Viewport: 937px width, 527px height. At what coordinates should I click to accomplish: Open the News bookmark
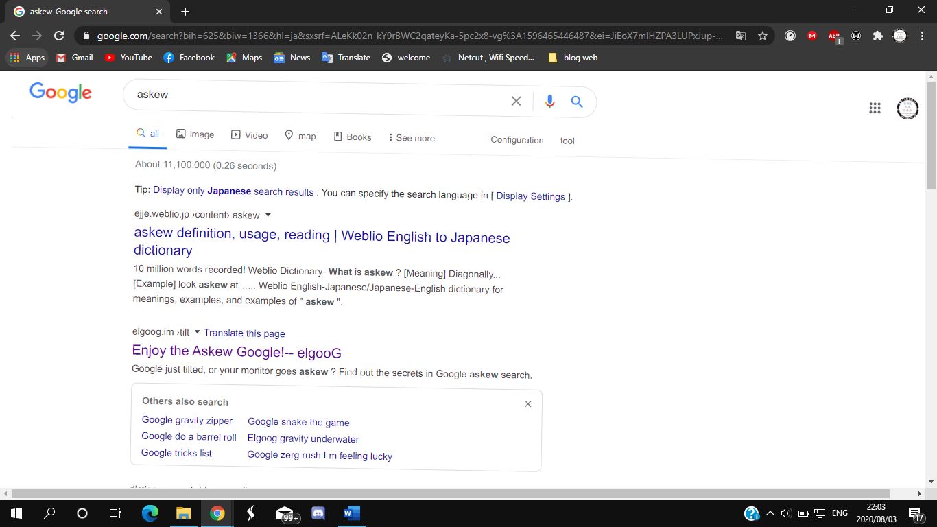point(292,58)
